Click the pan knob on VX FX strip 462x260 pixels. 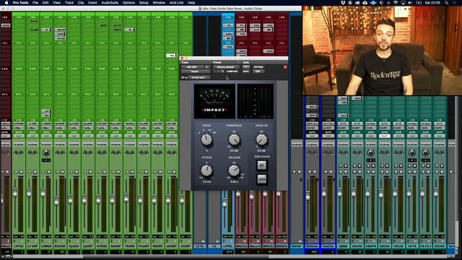[412, 152]
